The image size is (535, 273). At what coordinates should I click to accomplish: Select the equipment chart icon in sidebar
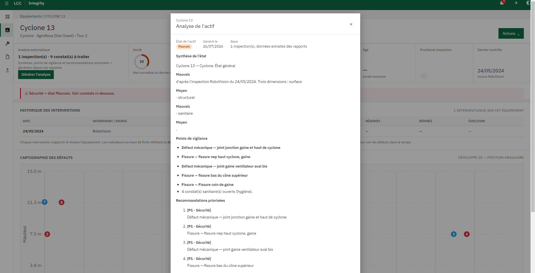(8, 30)
